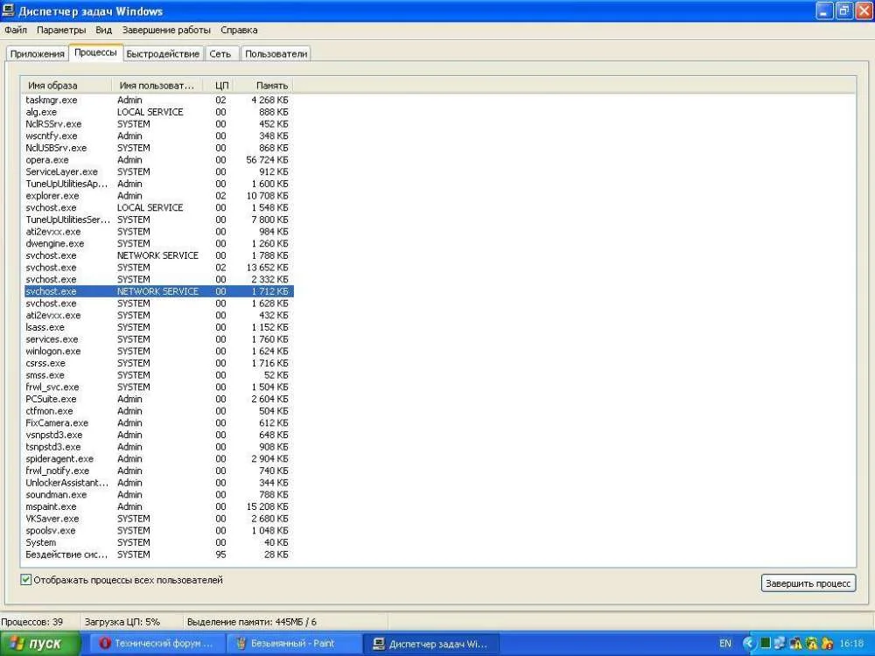
Task: Select the lsass.exe process row
Action: (x=158, y=327)
